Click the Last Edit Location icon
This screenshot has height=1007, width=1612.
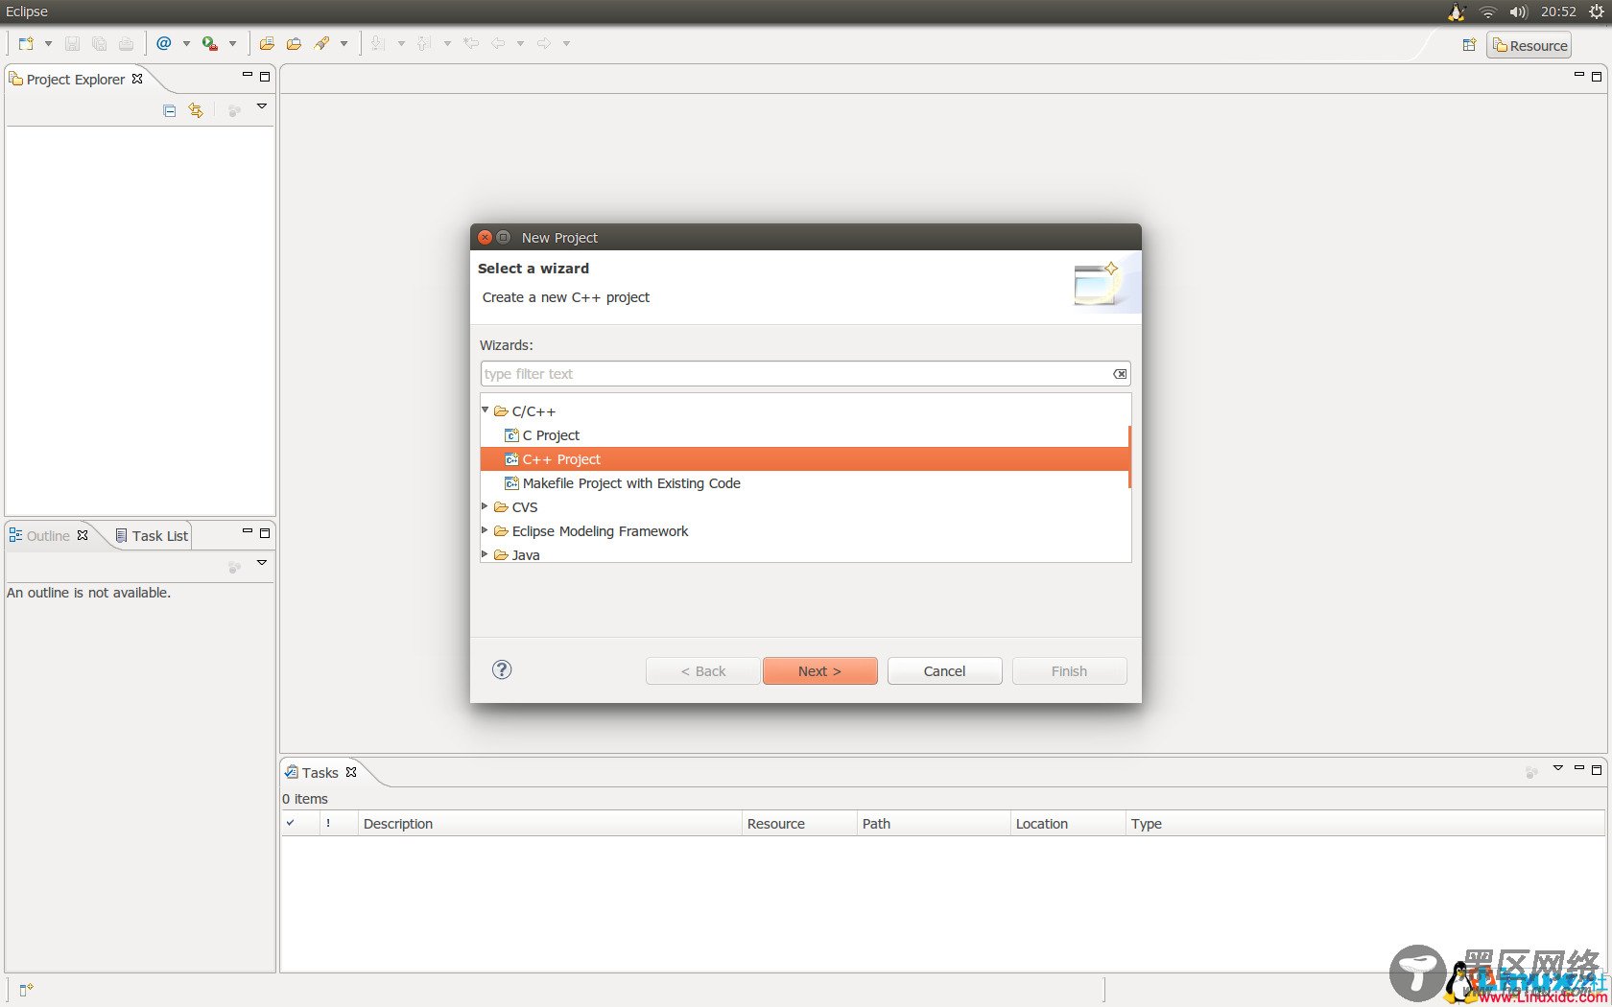pyautogui.click(x=470, y=43)
